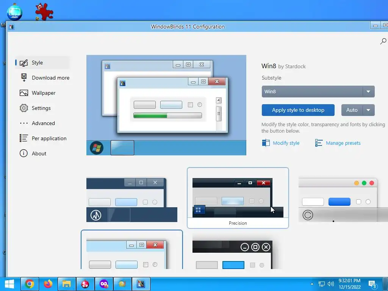This screenshot has height=291, width=388.
Task: Click the Precision label text
Action: coord(238,223)
